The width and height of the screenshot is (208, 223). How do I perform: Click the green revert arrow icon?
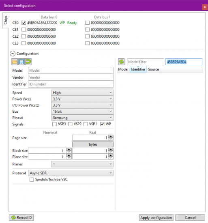pos(28,62)
